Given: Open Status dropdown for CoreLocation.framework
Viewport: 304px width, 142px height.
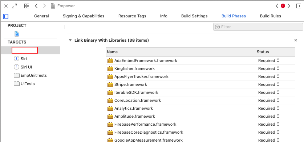Looking at the screenshot, I should coord(269,100).
